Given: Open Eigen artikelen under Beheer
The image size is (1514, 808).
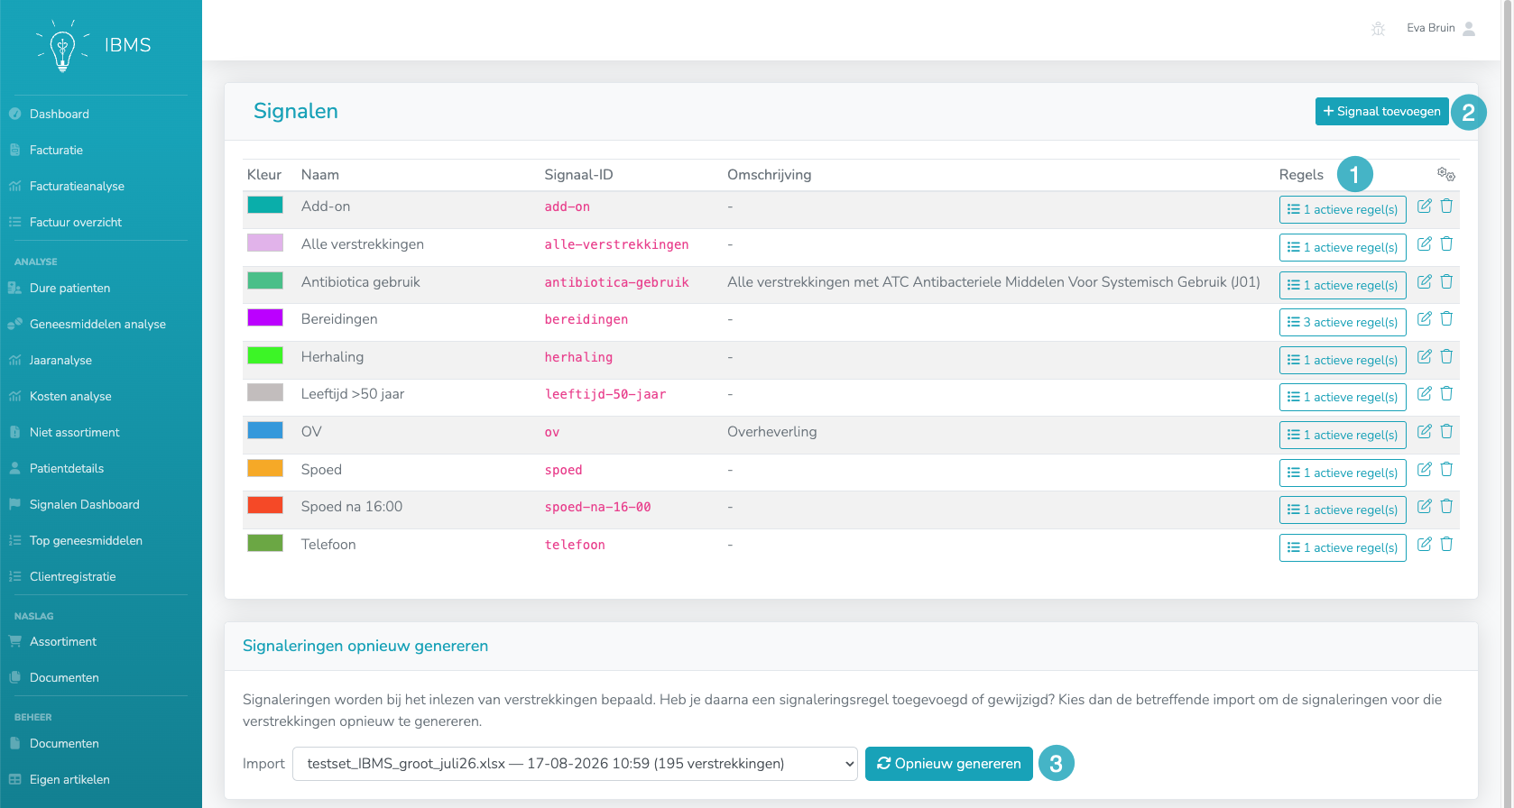Looking at the screenshot, I should tap(69, 780).
